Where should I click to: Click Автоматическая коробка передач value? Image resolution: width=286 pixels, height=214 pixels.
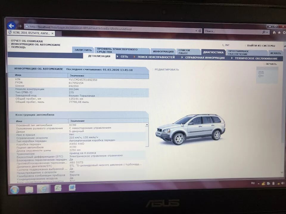click(92, 140)
